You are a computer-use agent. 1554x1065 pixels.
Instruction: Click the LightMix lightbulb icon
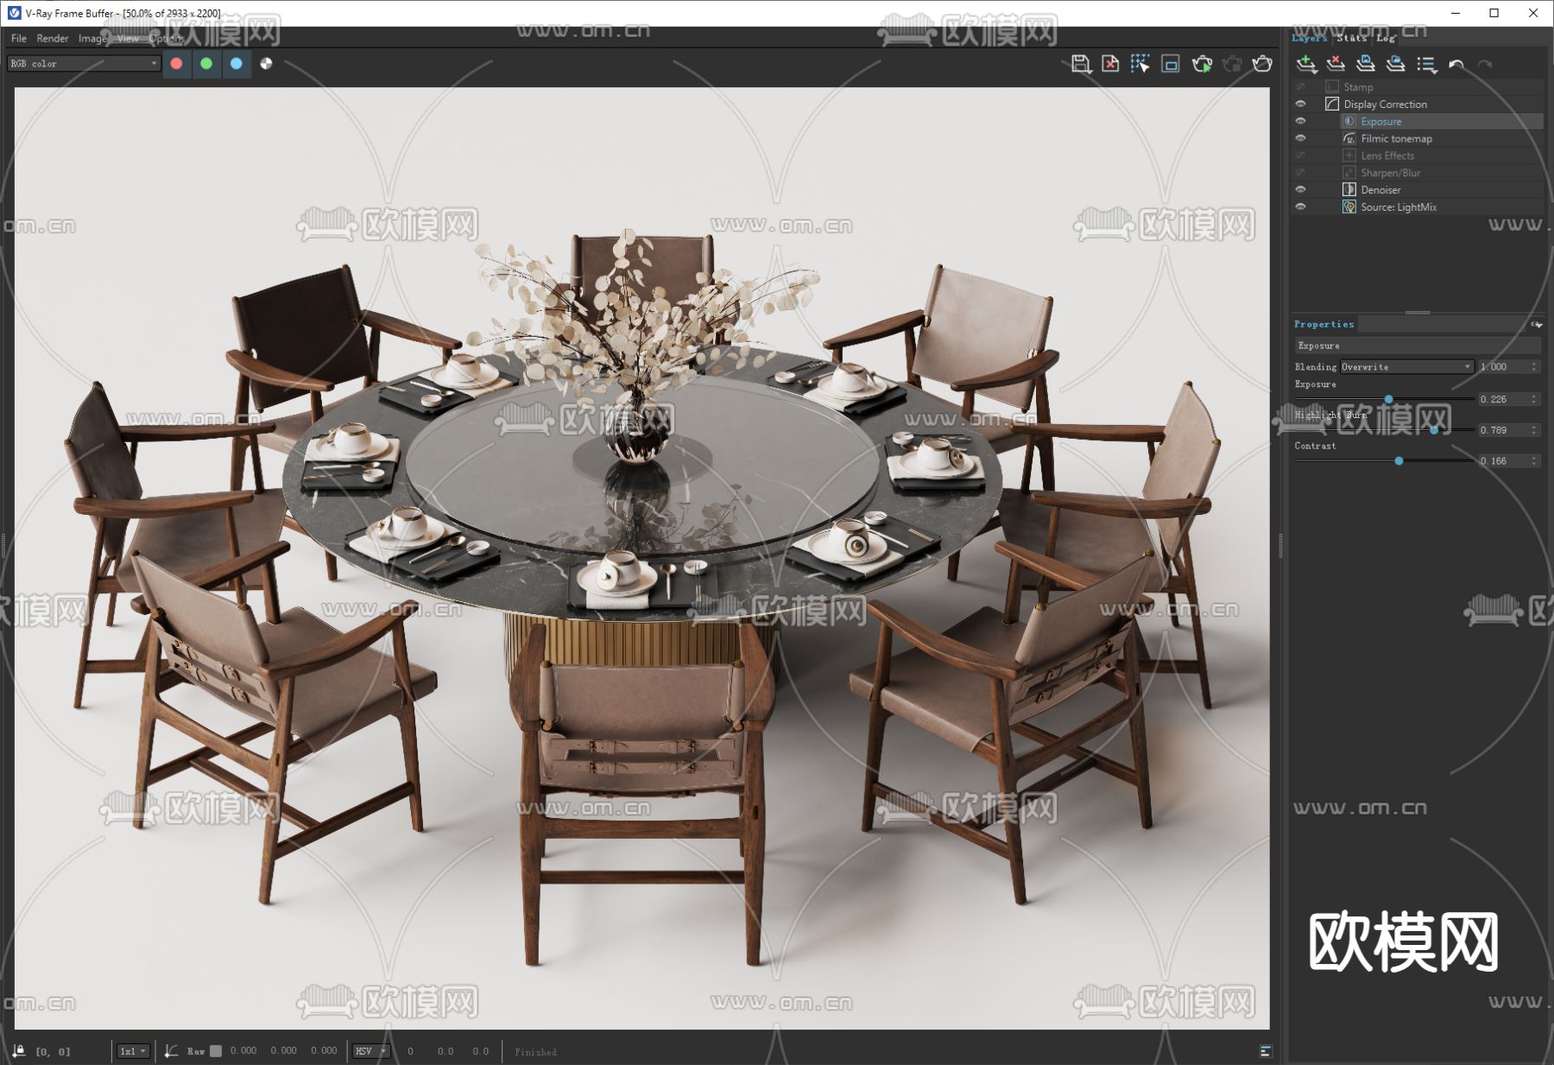tap(1349, 206)
